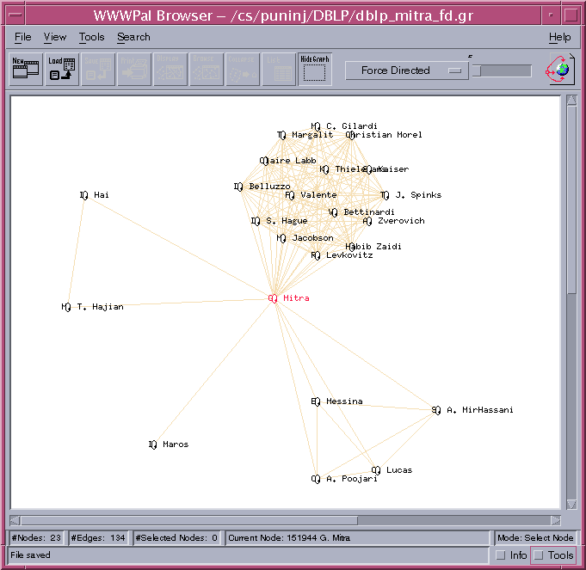Viewport: 586px width, 570px height.
Task: Select the Christian Morel node icon
Action: pos(350,135)
